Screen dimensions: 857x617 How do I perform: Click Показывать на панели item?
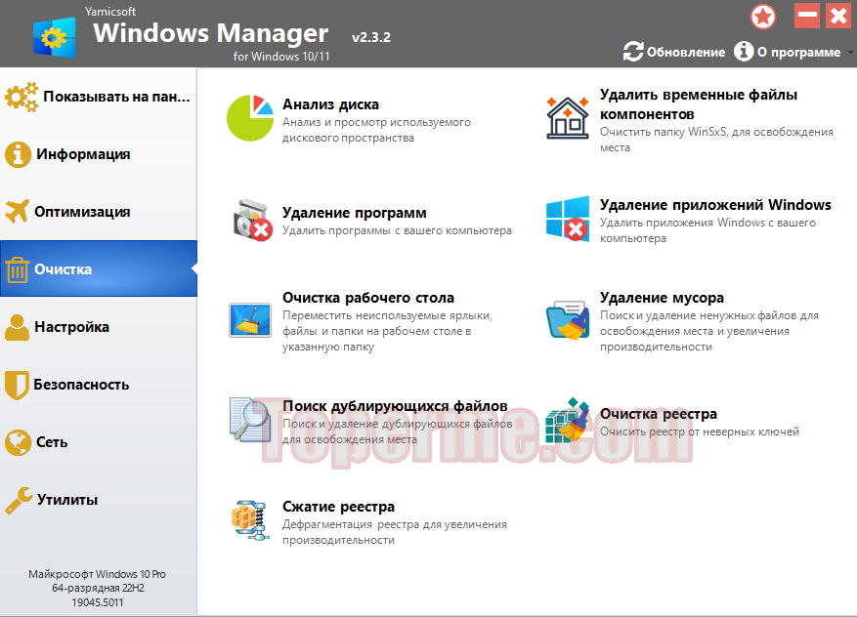(x=99, y=97)
